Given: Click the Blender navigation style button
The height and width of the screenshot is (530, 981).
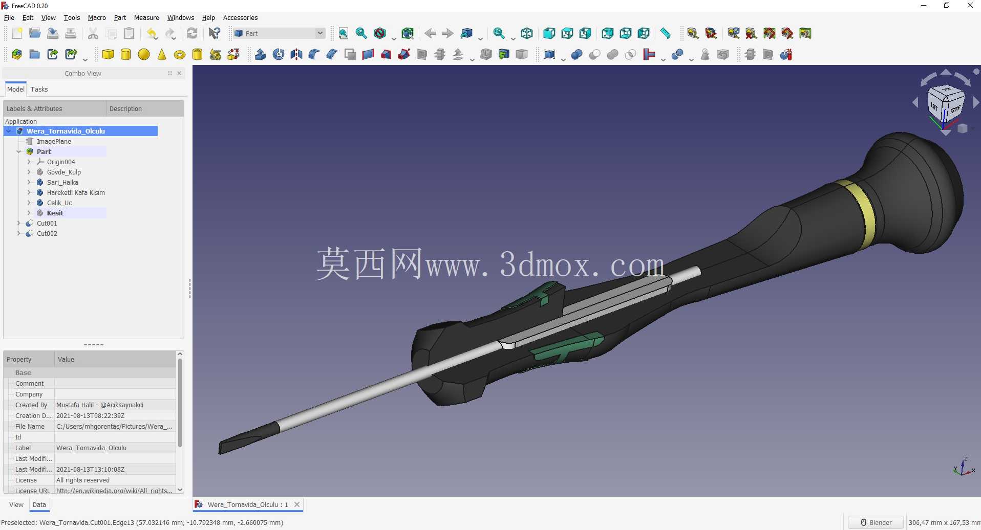Looking at the screenshot, I should tap(876, 522).
